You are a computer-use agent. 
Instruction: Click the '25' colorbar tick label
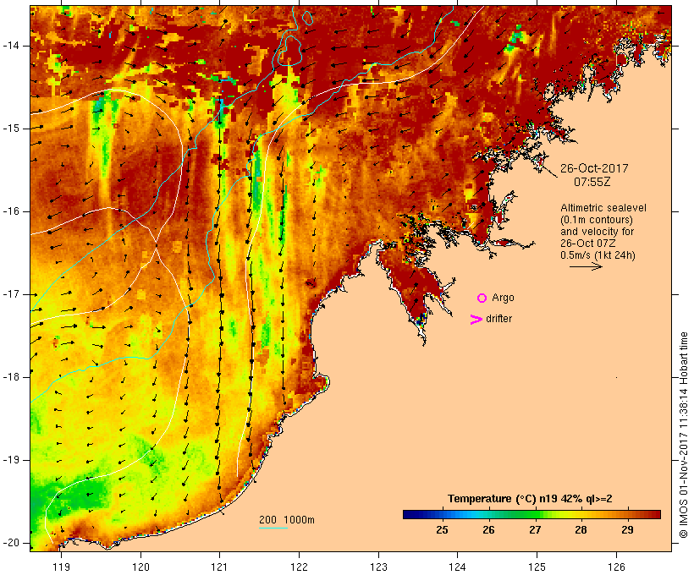point(442,530)
